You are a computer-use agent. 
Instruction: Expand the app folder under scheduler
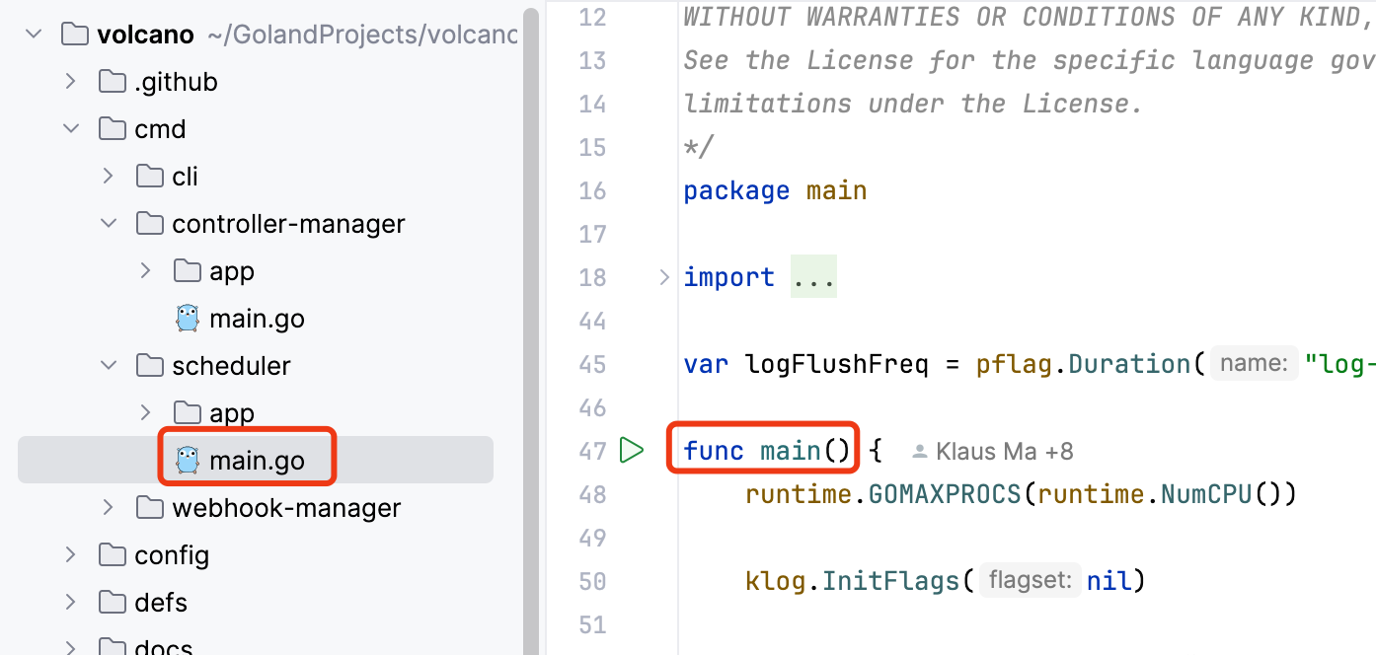(145, 412)
